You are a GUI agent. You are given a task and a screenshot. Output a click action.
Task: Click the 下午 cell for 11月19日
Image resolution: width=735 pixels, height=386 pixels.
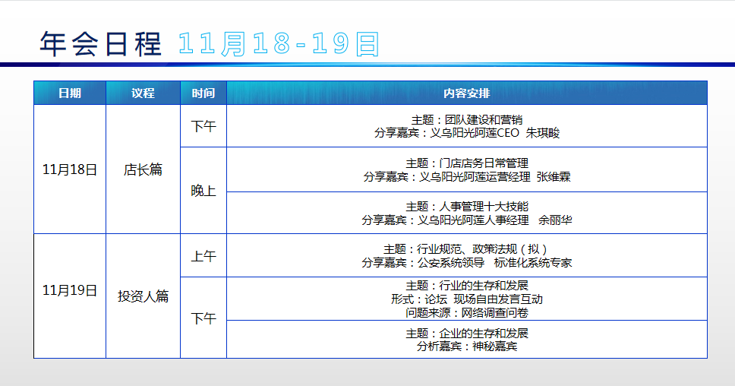pyautogui.click(x=203, y=318)
